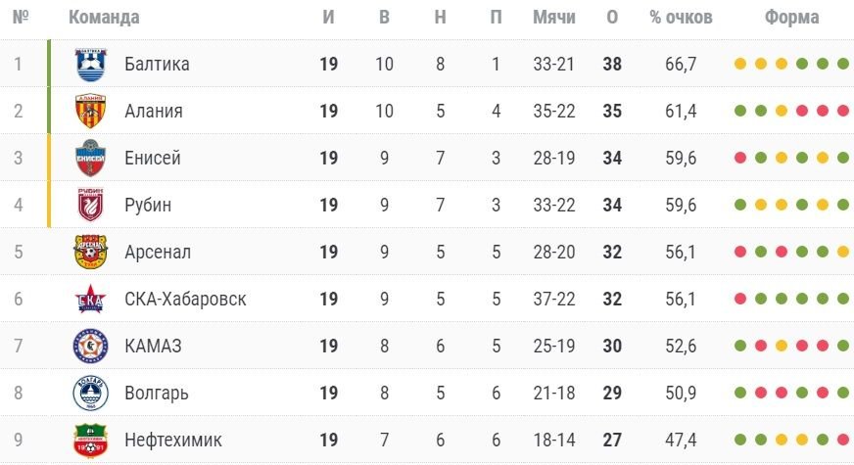Click Нефтехимик's last red form dot

(843, 440)
